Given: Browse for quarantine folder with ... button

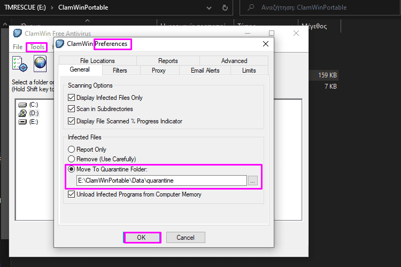Looking at the screenshot, I should click(x=253, y=180).
